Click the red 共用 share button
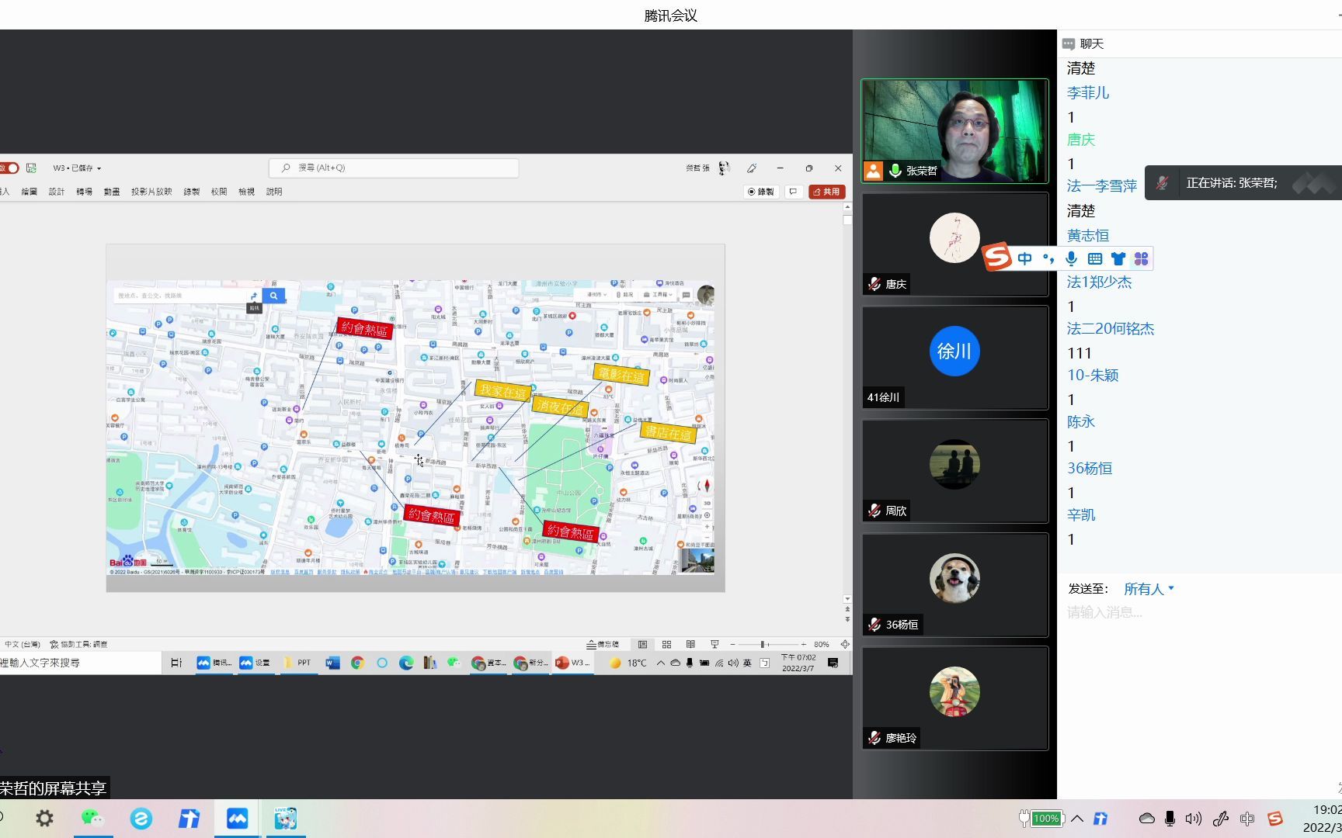The height and width of the screenshot is (838, 1342). [827, 192]
